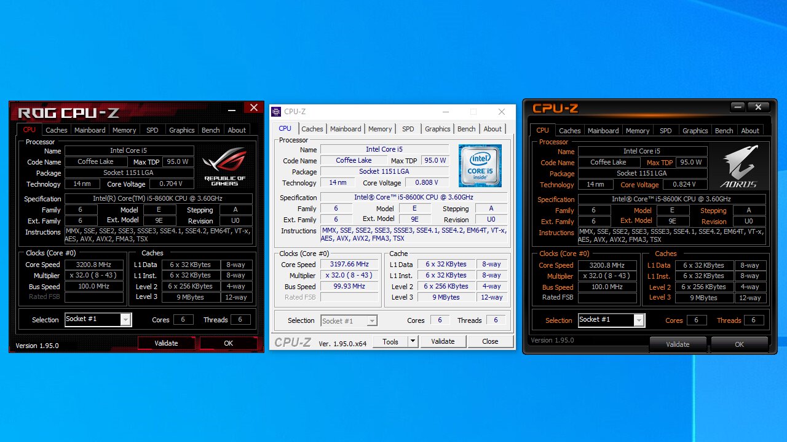
Task: Click Code Name Coffee Lake in standard CPU-Z
Action: (x=354, y=161)
